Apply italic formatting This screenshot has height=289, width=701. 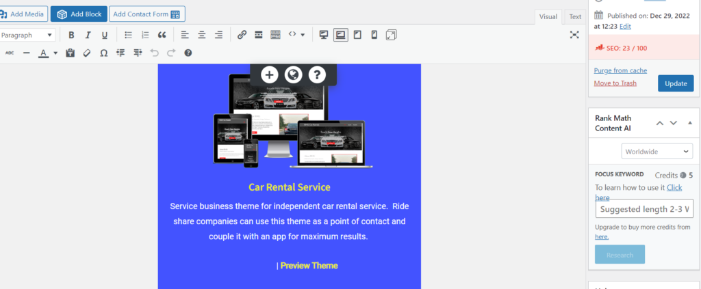click(88, 35)
